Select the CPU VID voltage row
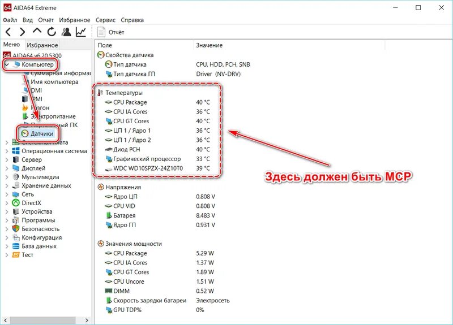Image resolution: width=453 pixels, height=325 pixels. pyautogui.click(x=160, y=206)
